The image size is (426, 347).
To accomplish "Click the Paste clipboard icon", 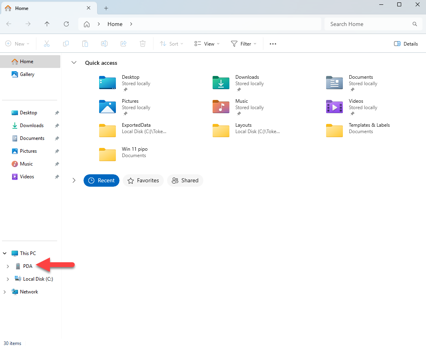I will click(85, 44).
